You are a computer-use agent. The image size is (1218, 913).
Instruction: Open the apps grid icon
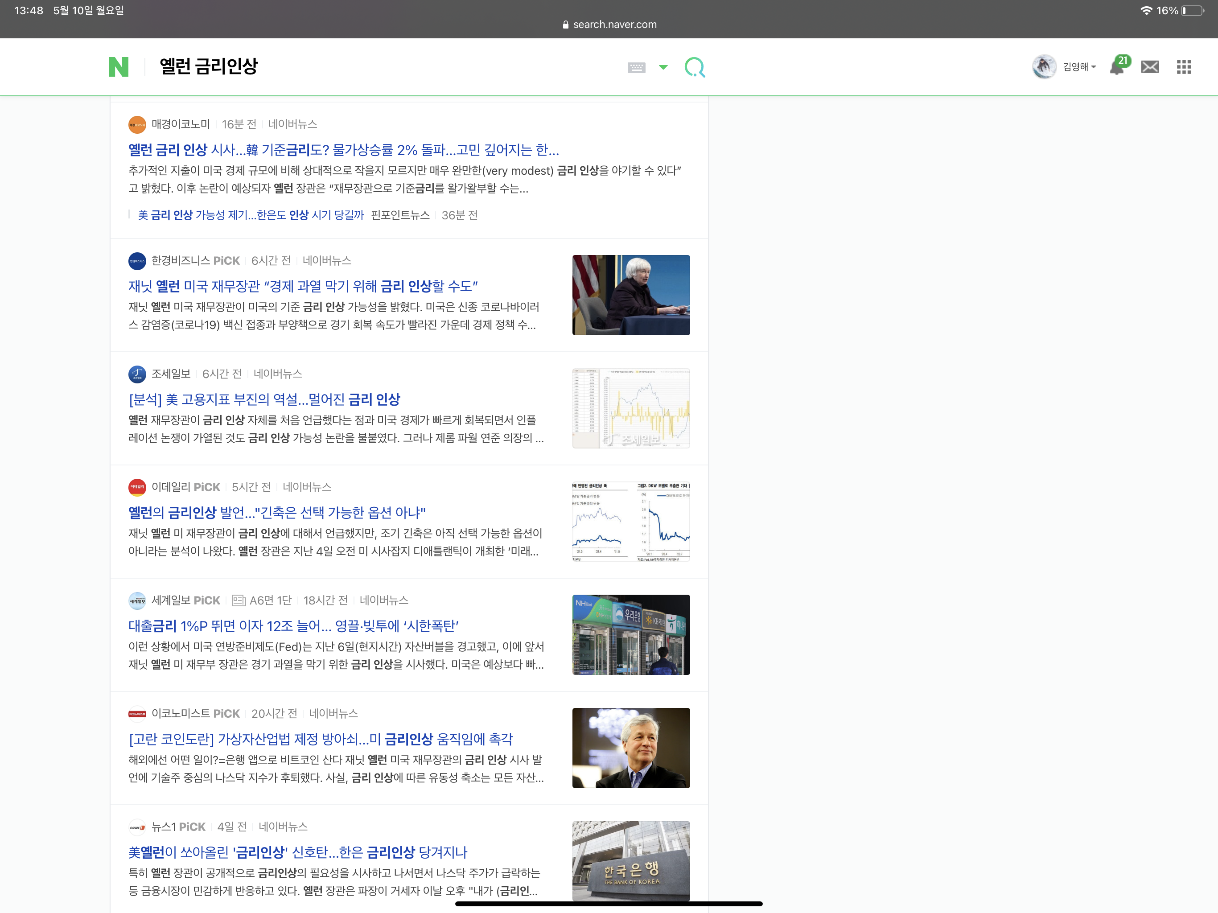tap(1184, 67)
